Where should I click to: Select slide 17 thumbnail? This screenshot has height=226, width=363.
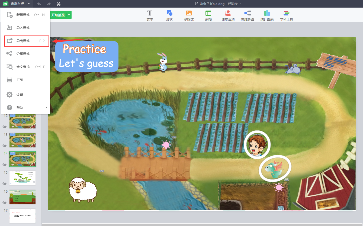click(x=23, y=216)
